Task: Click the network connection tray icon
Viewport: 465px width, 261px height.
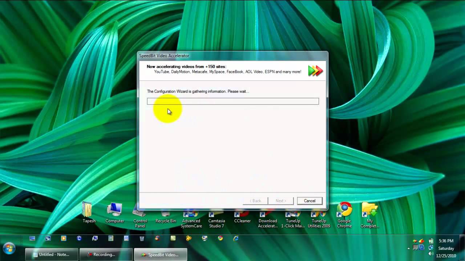Action: (x=431, y=248)
